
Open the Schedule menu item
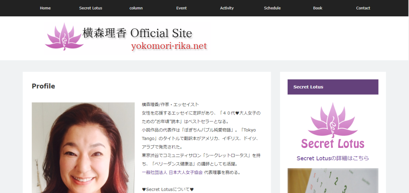pyautogui.click(x=272, y=8)
